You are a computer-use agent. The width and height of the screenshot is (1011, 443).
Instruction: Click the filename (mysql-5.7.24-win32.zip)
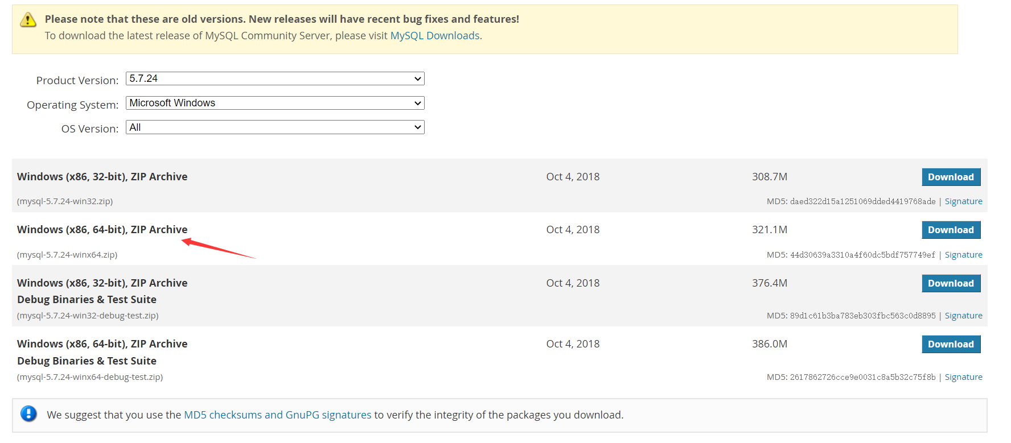[x=65, y=201]
